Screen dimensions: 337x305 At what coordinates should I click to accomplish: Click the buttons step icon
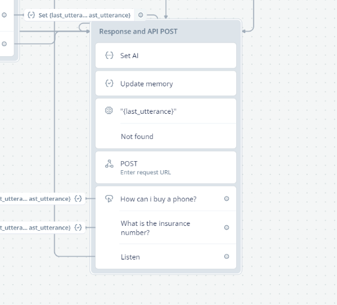(x=109, y=199)
